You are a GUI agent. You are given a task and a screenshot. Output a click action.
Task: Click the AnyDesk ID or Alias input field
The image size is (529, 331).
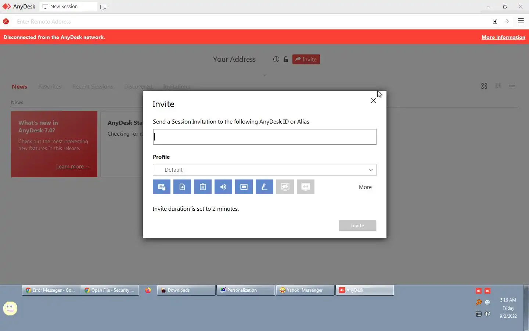click(x=264, y=137)
